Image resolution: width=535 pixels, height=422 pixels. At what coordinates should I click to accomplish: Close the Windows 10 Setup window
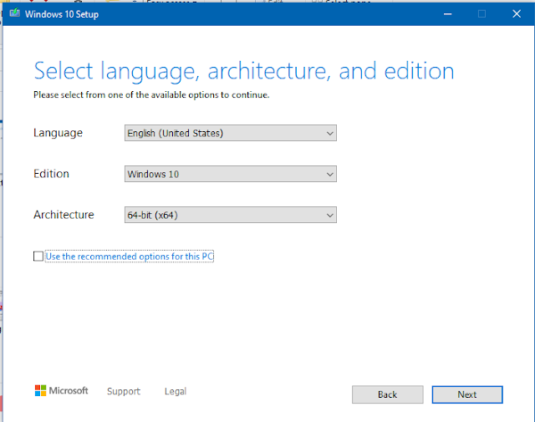tap(517, 14)
